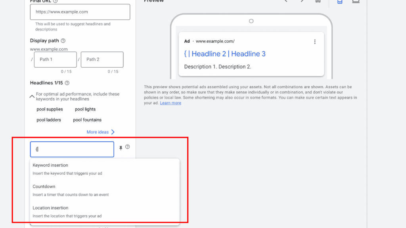
Task: Open help icon beside the pin icon
Action: [x=127, y=147]
